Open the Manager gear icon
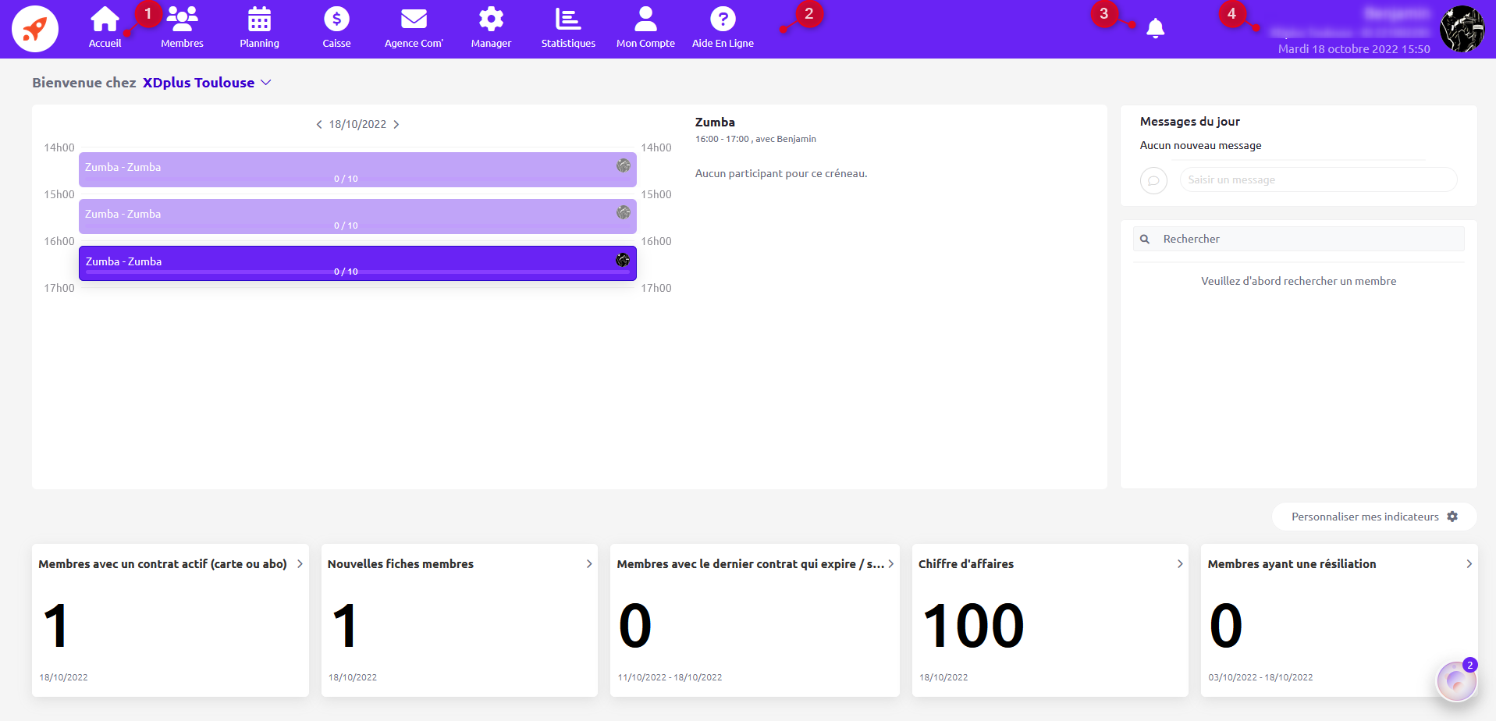The width and height of the screenshot is (1496, 721). tap(491, 19)
